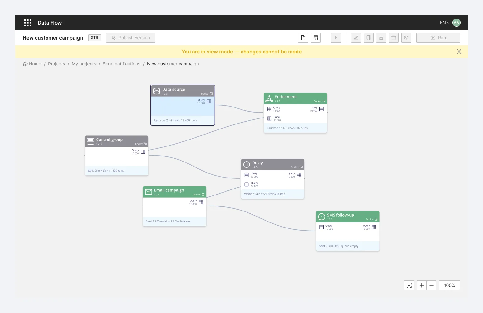Zoom out with the minus button

click(x=431, y=285)
